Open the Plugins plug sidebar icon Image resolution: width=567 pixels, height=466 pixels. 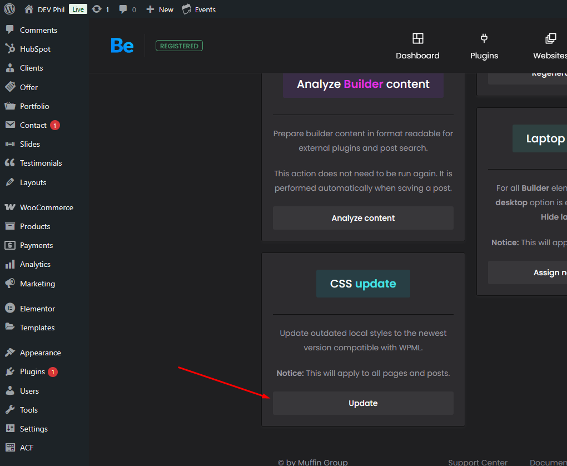pos(10,371)
